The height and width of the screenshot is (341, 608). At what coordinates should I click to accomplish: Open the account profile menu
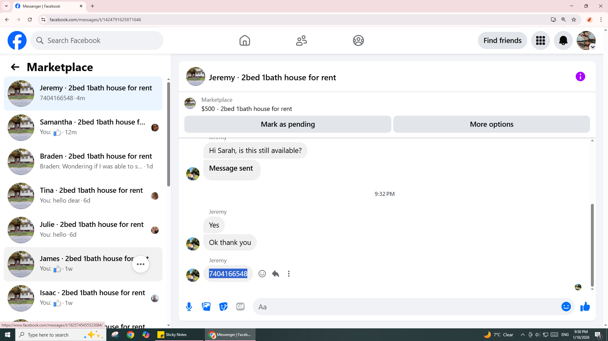coord(586,40)
